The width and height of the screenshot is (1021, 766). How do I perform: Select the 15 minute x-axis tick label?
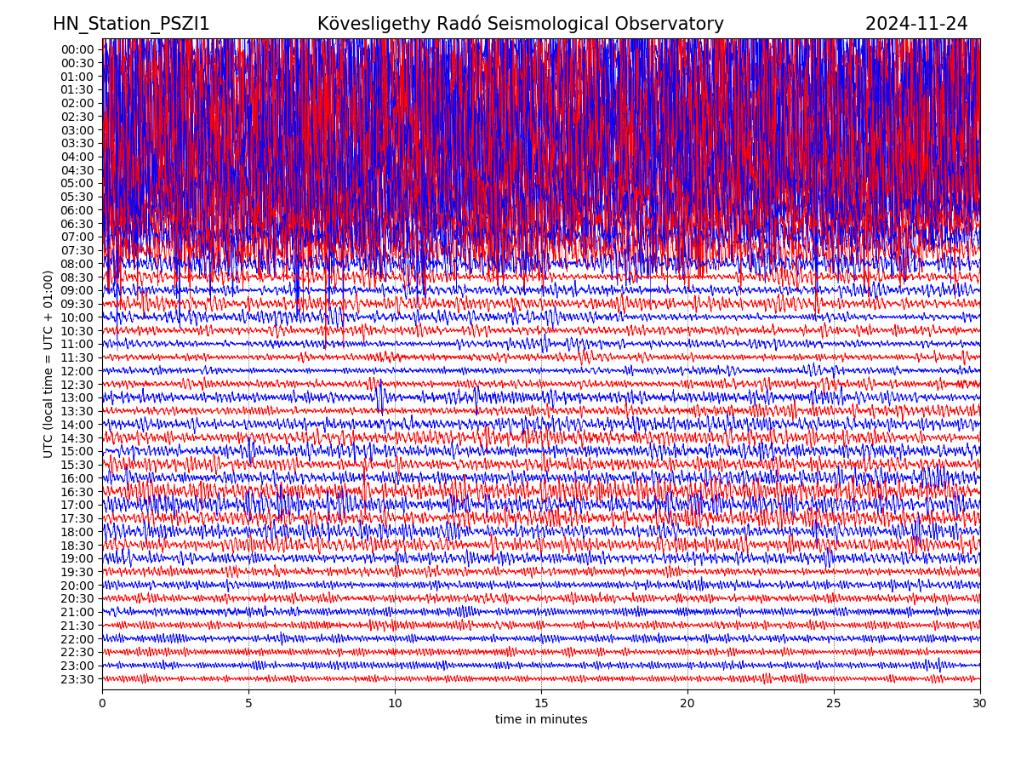click(x=541, y=703)
